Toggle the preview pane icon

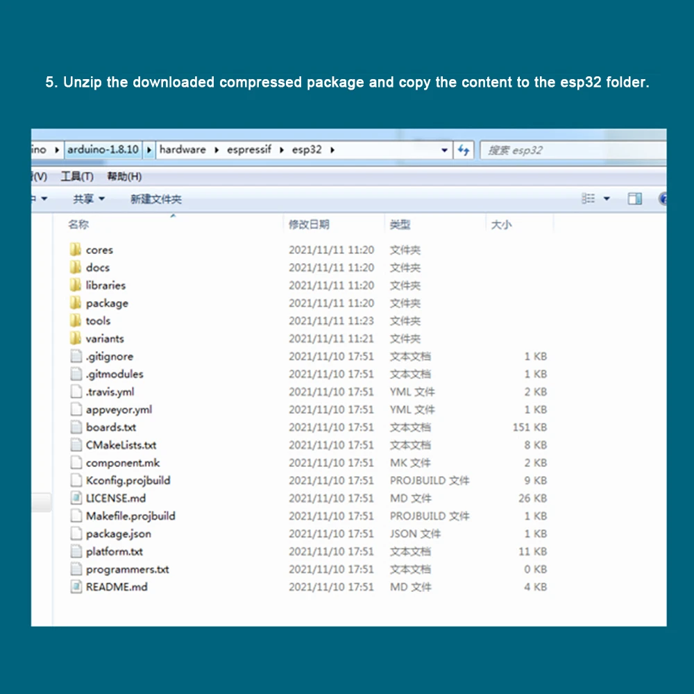point(635,198)
